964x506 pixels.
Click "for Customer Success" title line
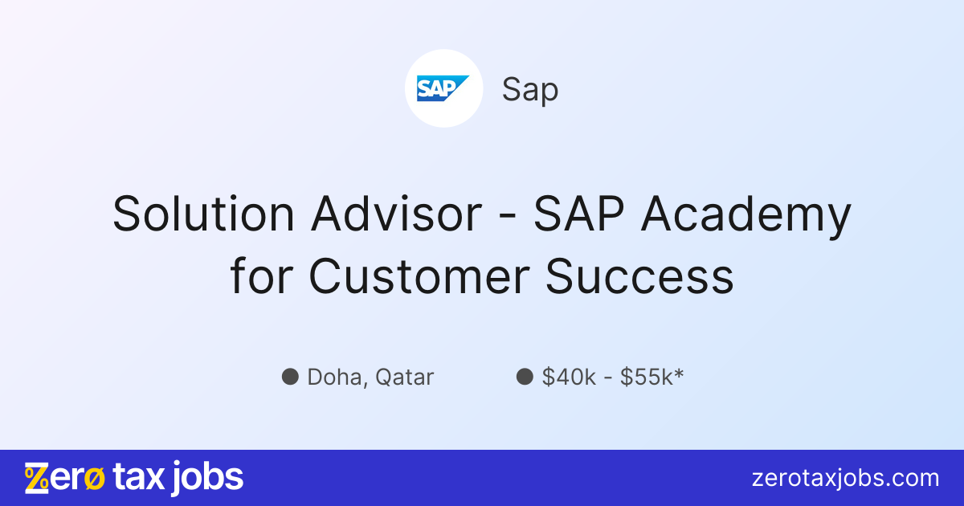coord(482,275)
